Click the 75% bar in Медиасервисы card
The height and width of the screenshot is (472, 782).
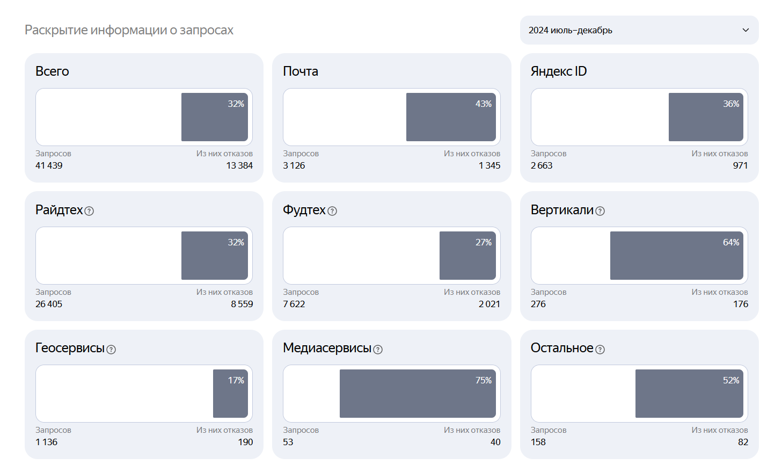(418, 394)
